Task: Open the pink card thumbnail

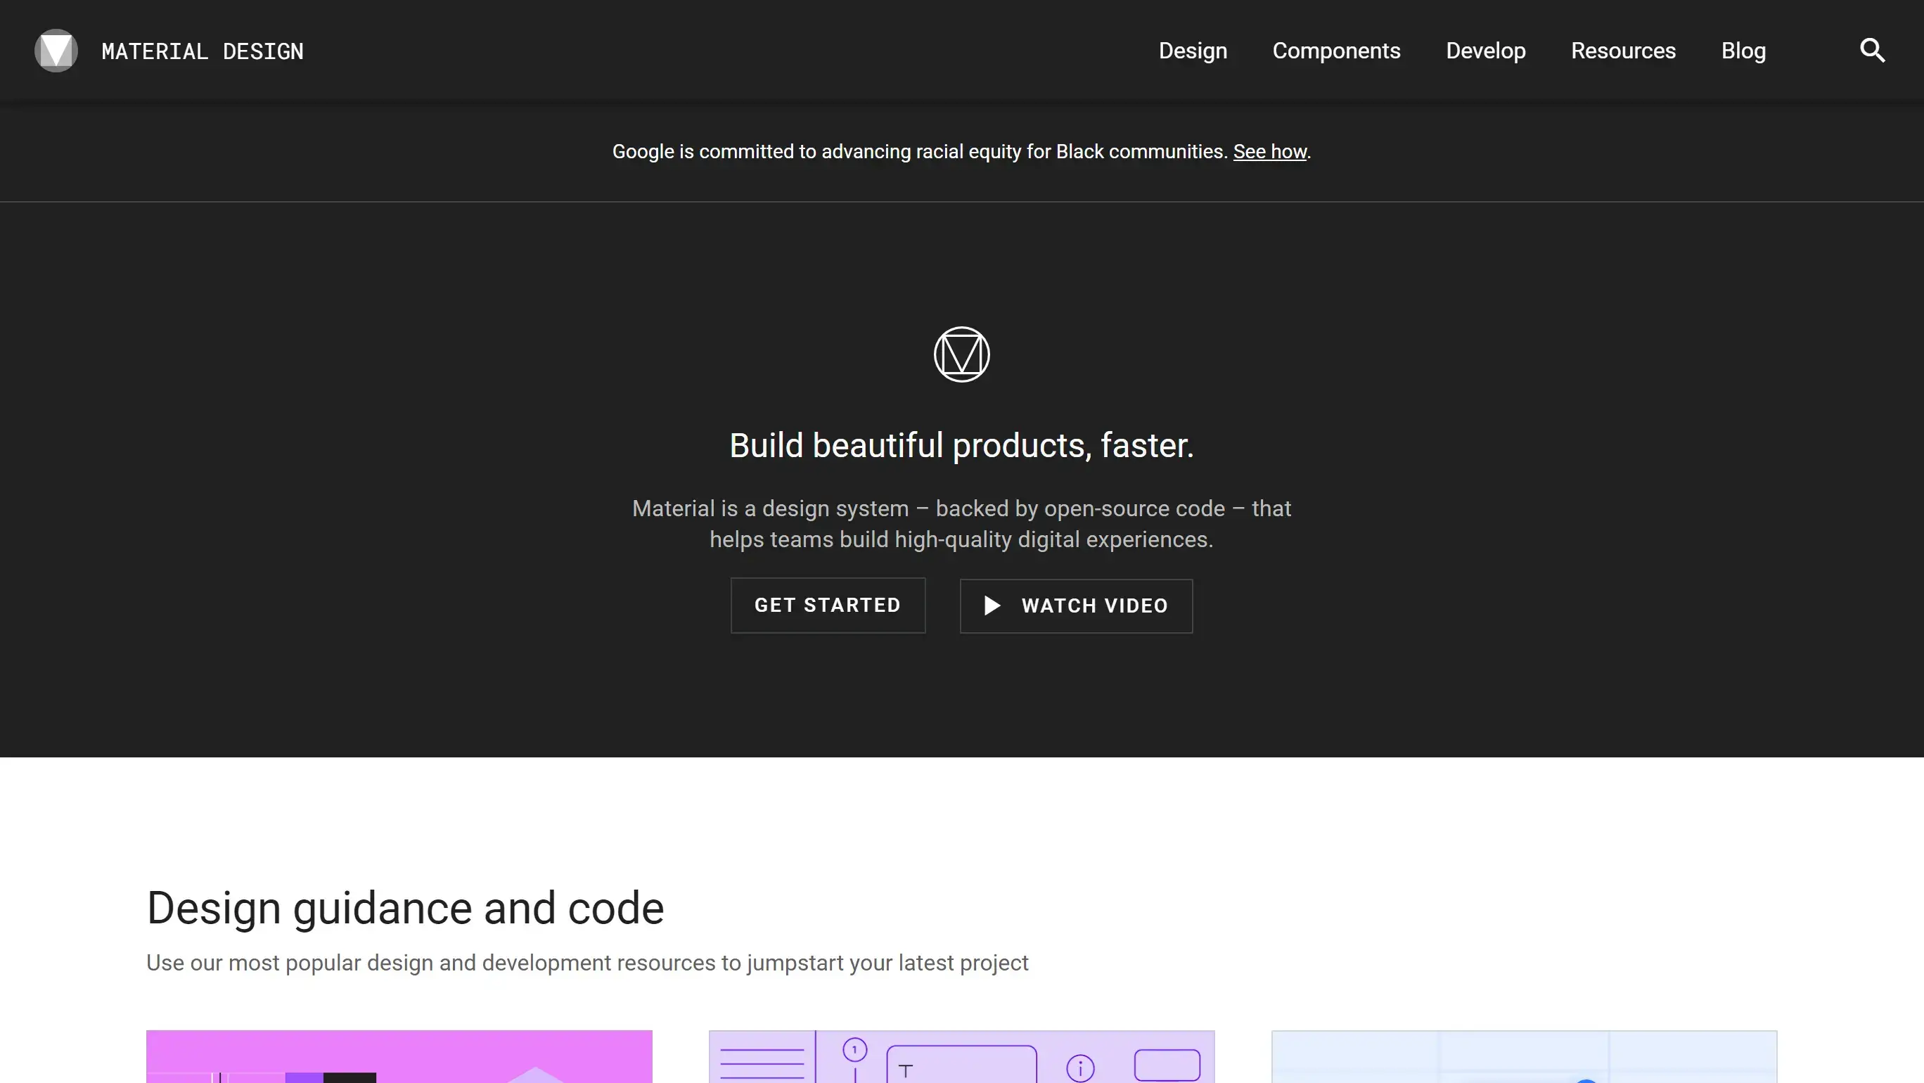Action: click(399, 1056)
